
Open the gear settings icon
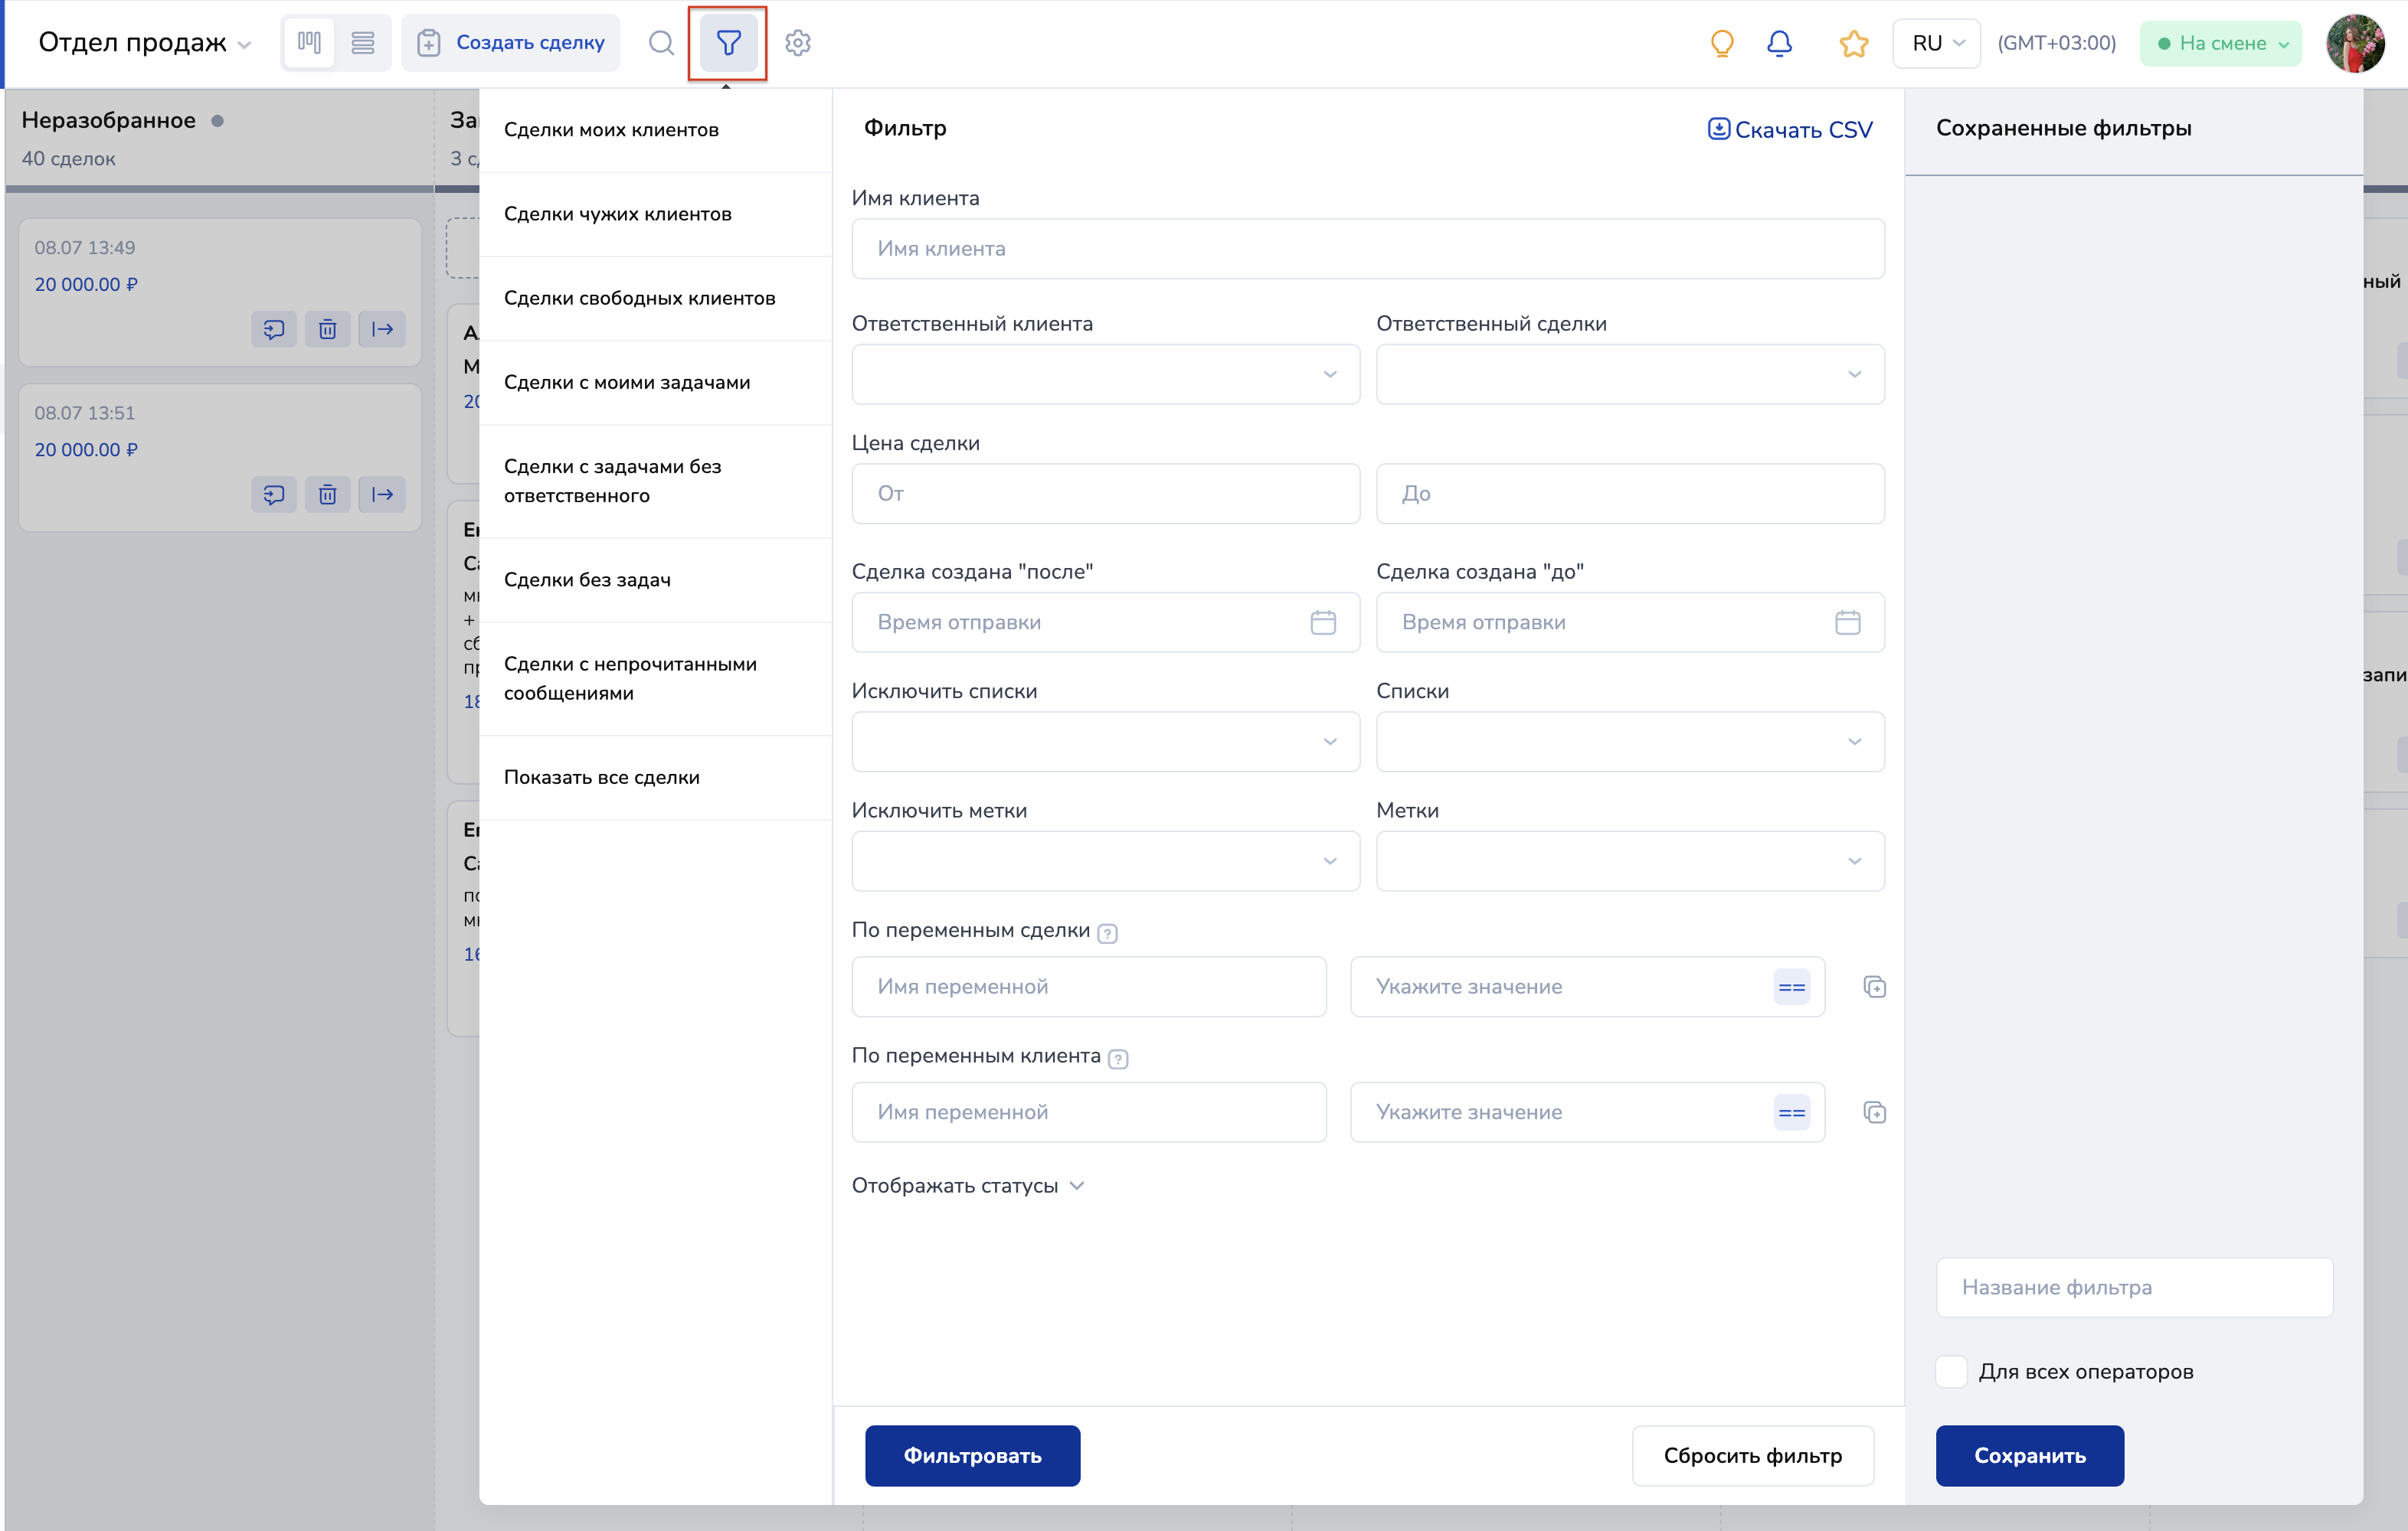[797, 43]
